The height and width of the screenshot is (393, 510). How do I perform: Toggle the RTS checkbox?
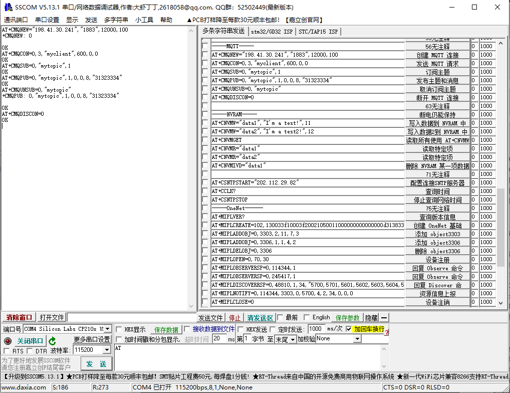click(7, 351)
